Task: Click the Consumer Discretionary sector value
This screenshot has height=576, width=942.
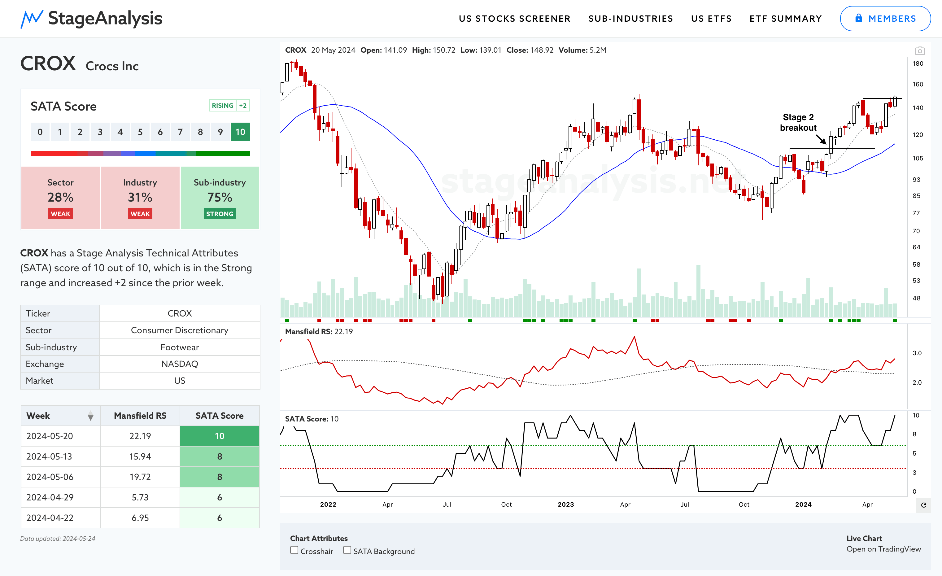Action: point(180,330)
